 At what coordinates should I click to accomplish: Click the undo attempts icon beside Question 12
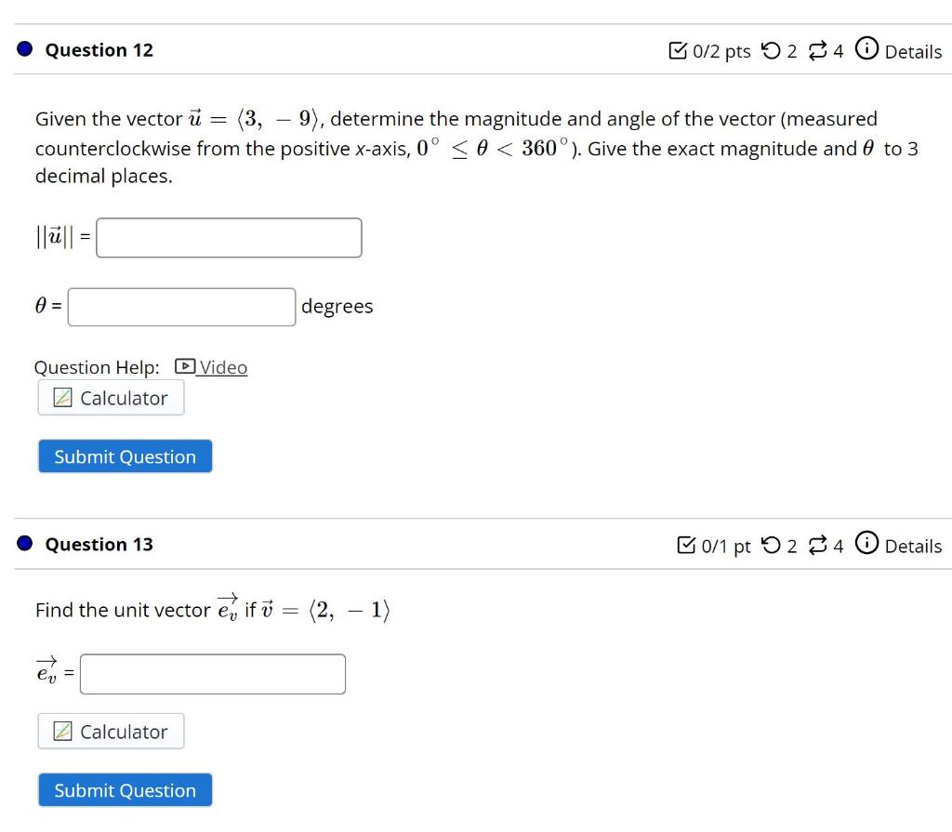click(x=772, y=51)
